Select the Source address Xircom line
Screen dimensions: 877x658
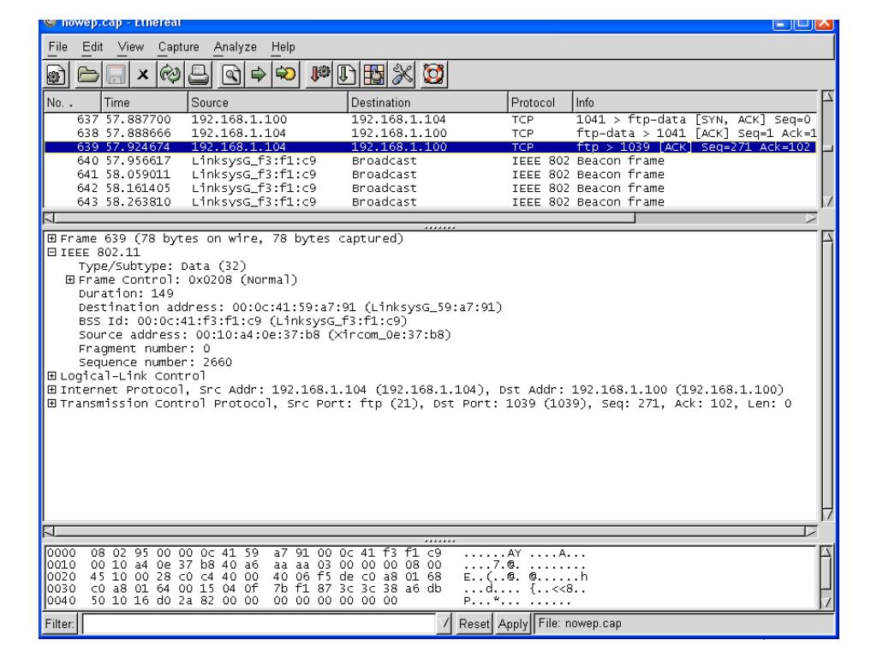[265, 335]
